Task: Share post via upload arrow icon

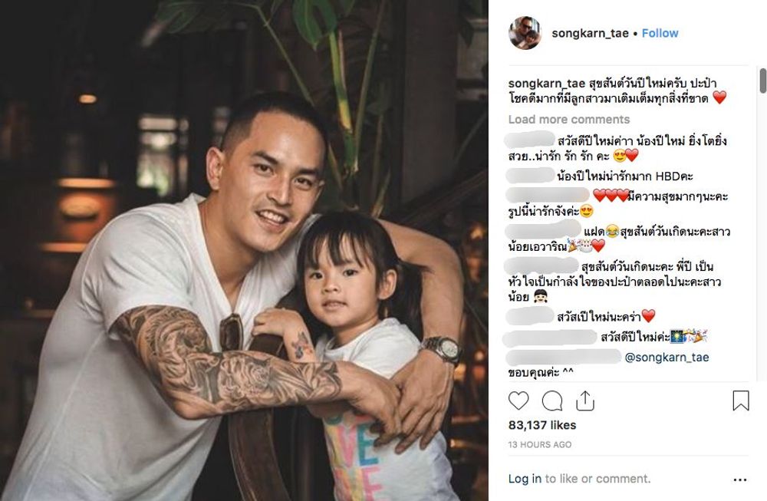Action: (x=585, y=400)
